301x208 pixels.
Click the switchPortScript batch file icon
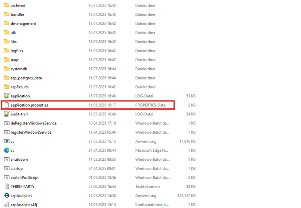click(x=7, y=177)
